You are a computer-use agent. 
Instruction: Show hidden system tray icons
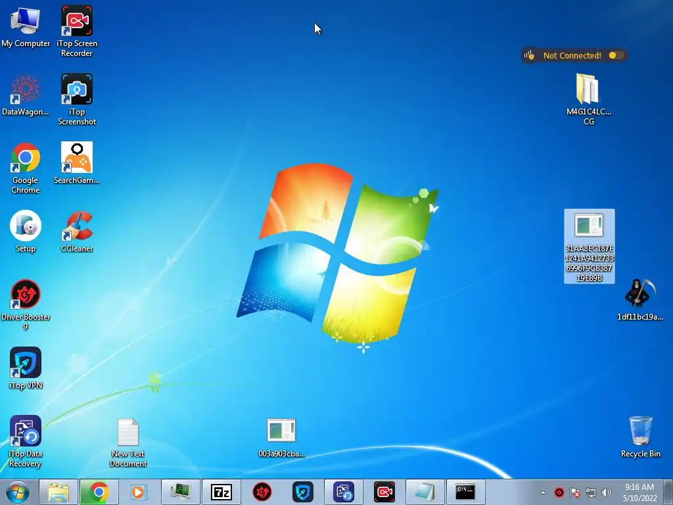[543, 493]
